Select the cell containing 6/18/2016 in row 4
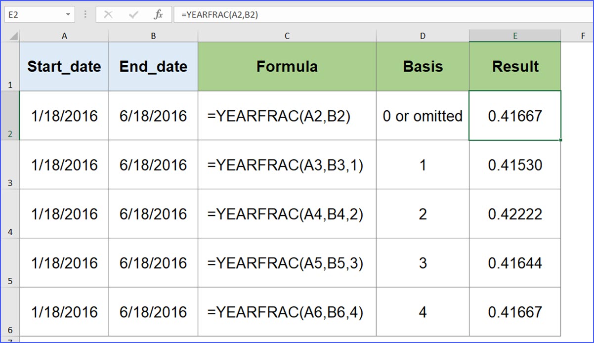 point(153,214)
